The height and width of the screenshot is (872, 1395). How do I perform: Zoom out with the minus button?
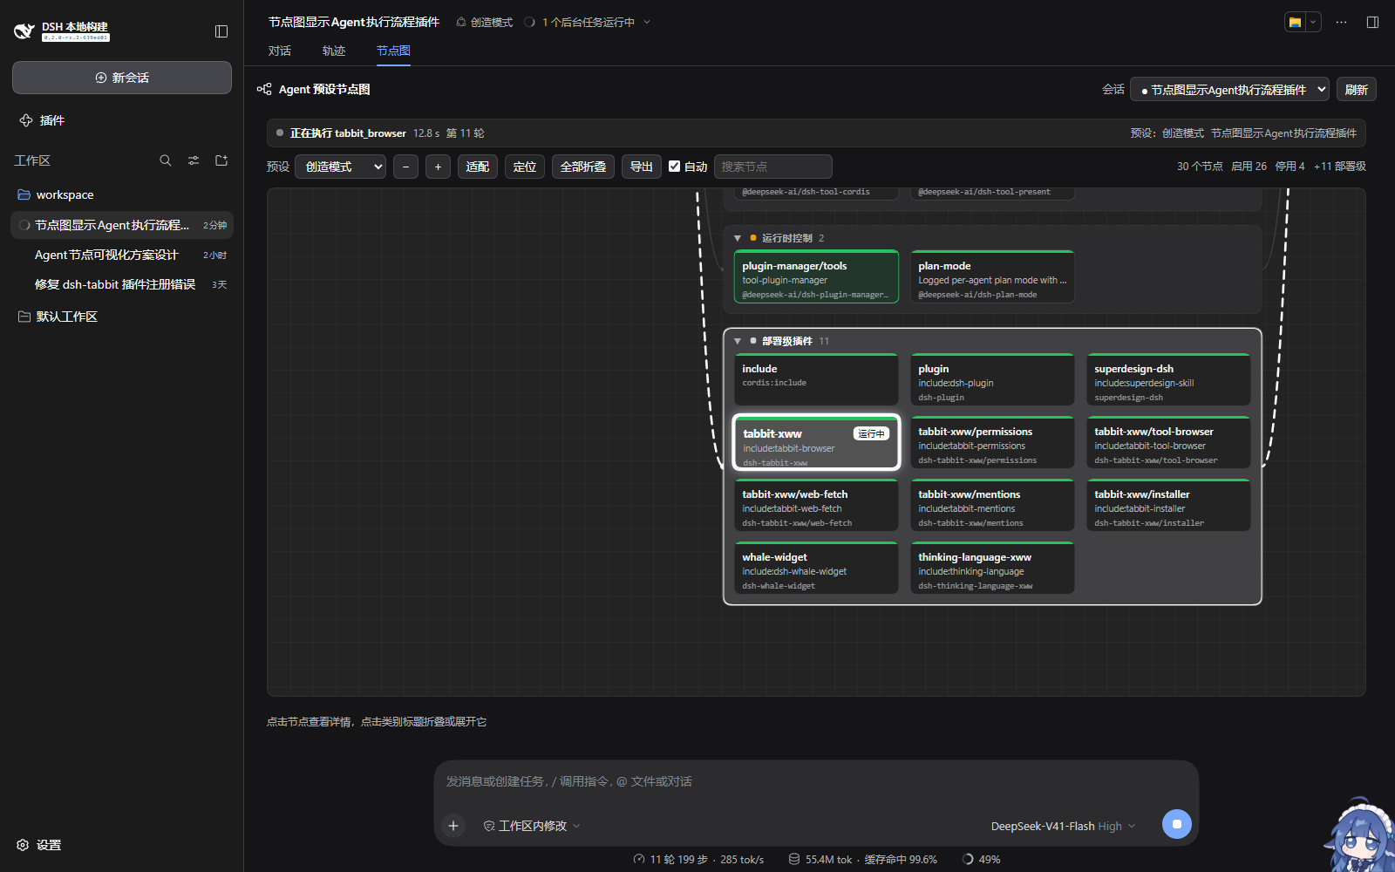(x=405, y=167)
